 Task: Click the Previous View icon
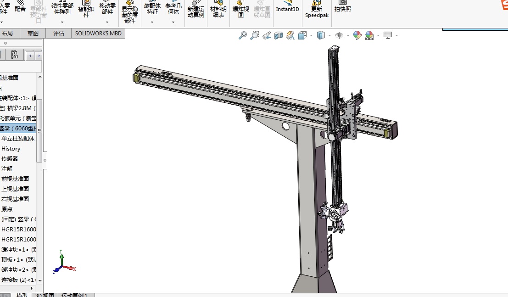pyautogui.click(x=267, y=35)
